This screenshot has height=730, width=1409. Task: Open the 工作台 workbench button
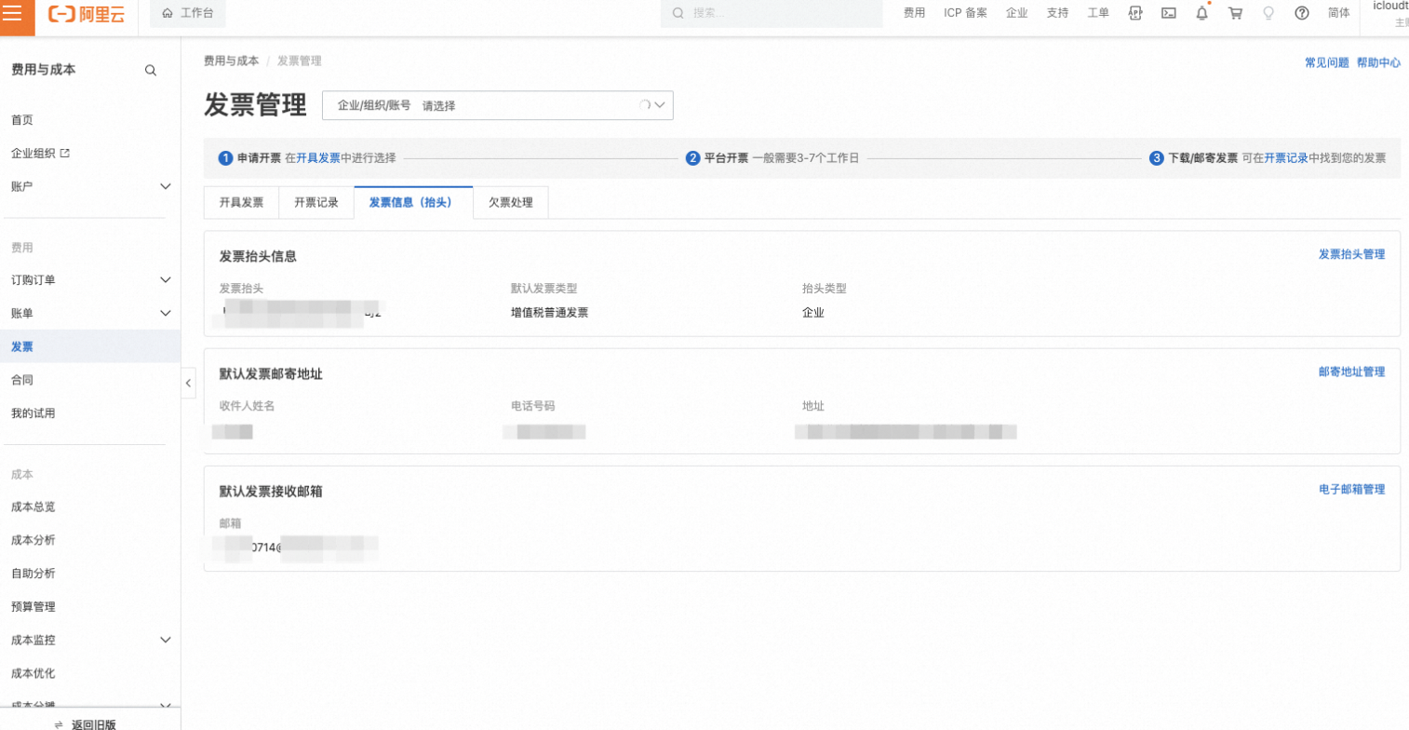coord(187,13)
